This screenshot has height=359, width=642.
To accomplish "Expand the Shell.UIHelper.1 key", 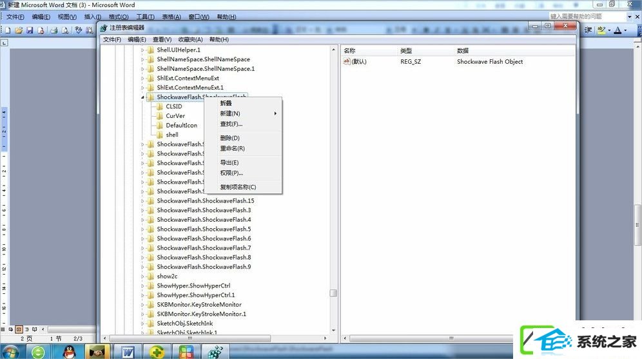I will coord(142,50).
